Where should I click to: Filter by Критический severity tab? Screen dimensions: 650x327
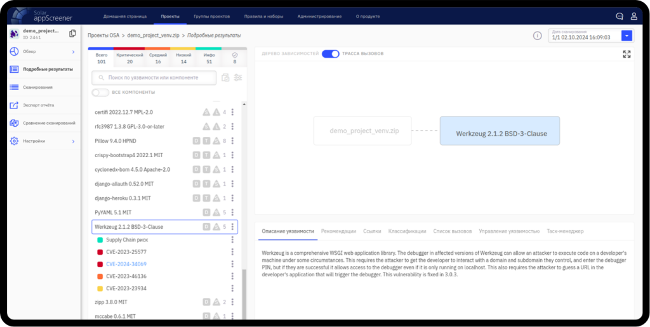pos(129,58)
